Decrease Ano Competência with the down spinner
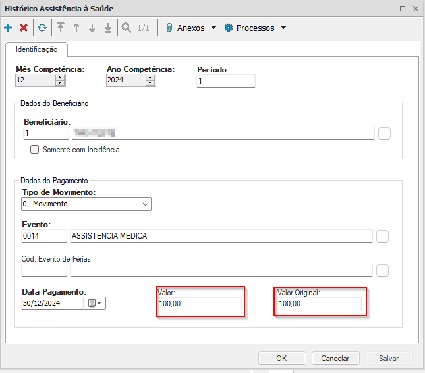The width and height of the screenshot is (425, 373). point(150,83)
